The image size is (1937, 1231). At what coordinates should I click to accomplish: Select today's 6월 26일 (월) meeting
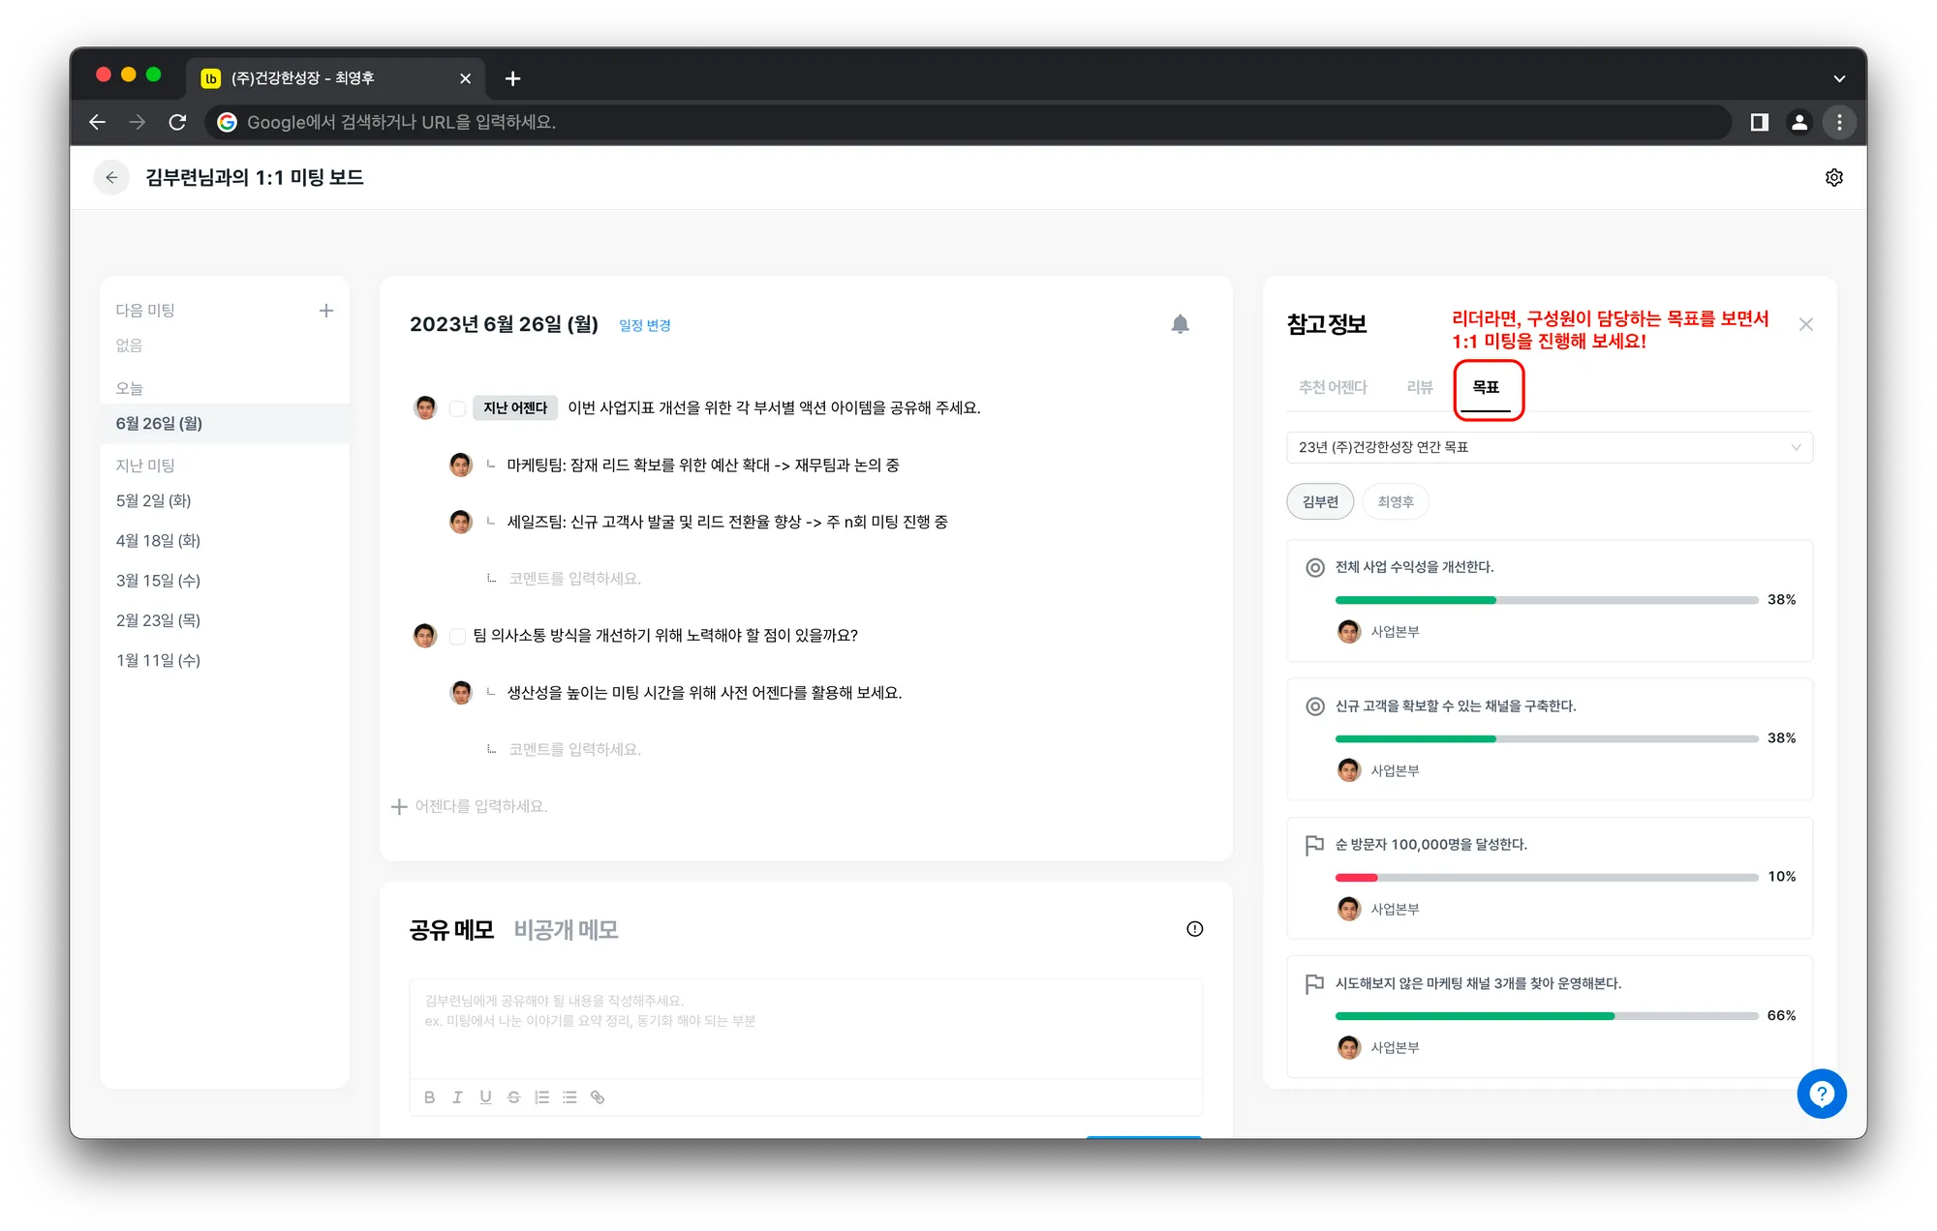click(x=225, y=423)
